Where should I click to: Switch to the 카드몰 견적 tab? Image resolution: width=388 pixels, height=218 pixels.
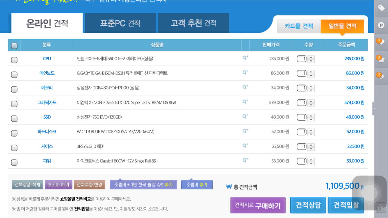tap(299, 26)
